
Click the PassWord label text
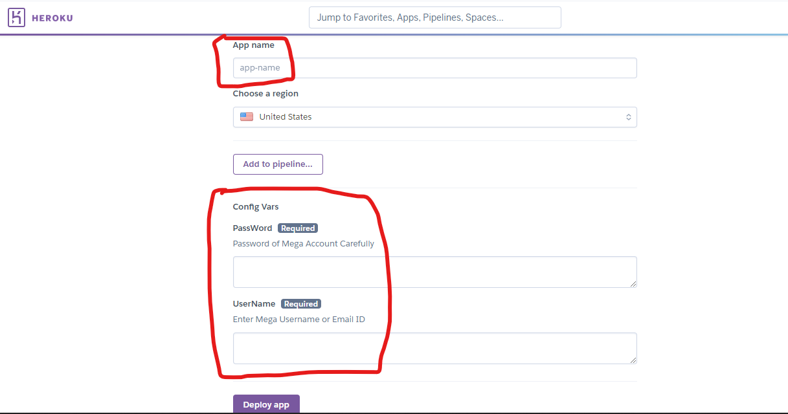coord(253,228)
